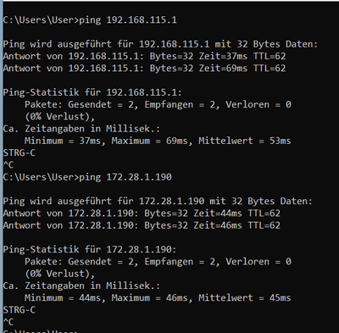The width and height of the screenshot is (339, 333).
Task: Click the reply line with Zeit=69ms
Action: pyautogui.click(x=144, y=69)
